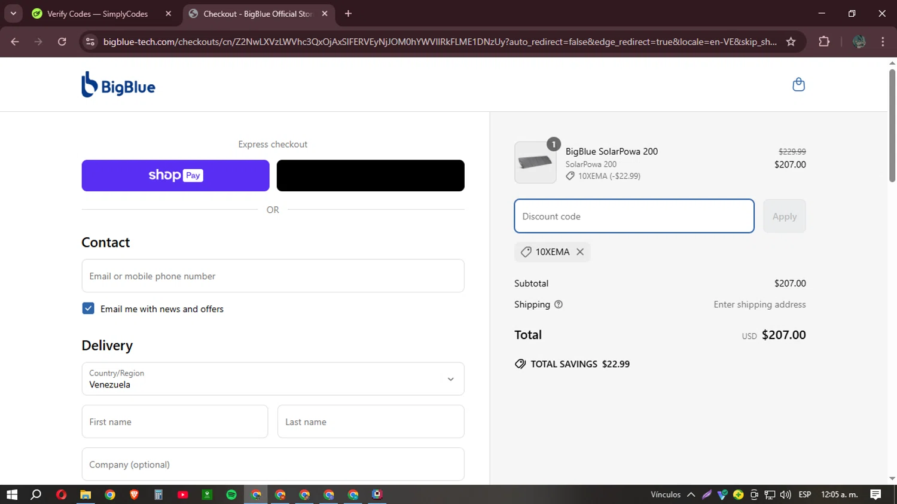Close the Checkout BigBlue tab

pyautogui.click(x=325, y=13)
